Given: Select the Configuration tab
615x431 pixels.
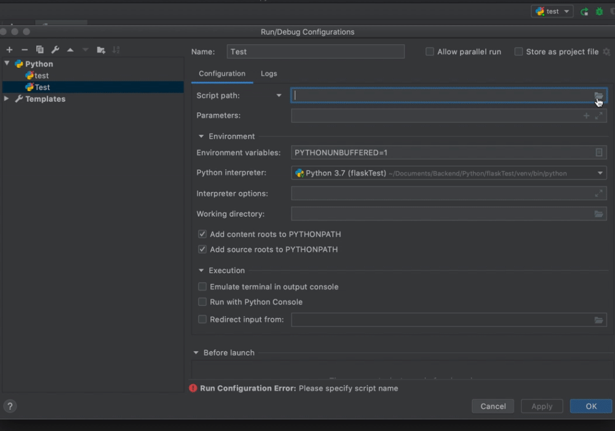Looking at the screenshot, I should tap(221, 73).
